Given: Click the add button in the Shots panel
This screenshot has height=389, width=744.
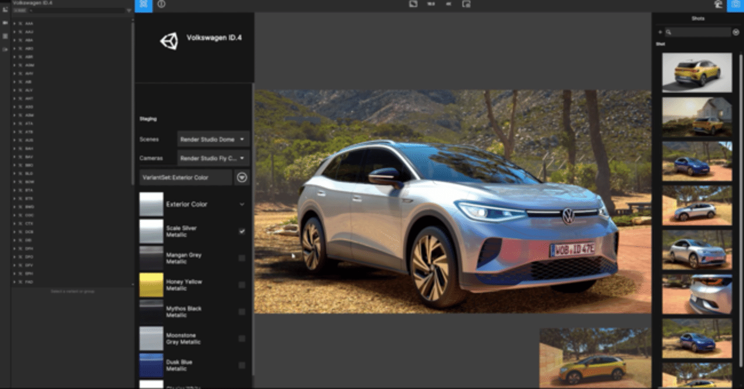Looking at the screenshot, I should 660,31.
